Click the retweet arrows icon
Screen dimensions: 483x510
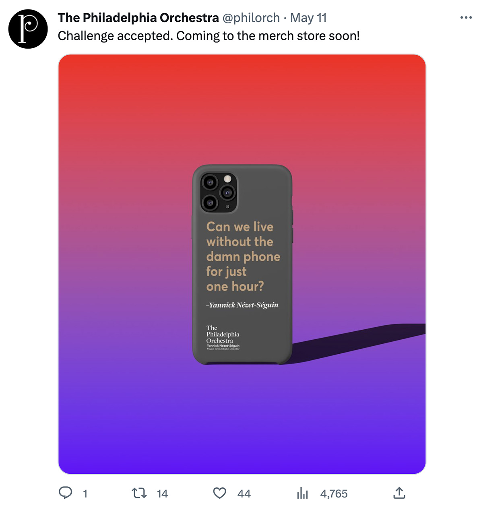(139, 493)
